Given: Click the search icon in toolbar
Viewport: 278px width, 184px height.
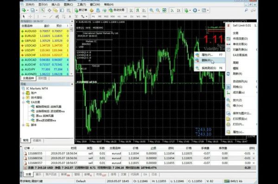Looking at the screenshot, I should tap(246, 10).
